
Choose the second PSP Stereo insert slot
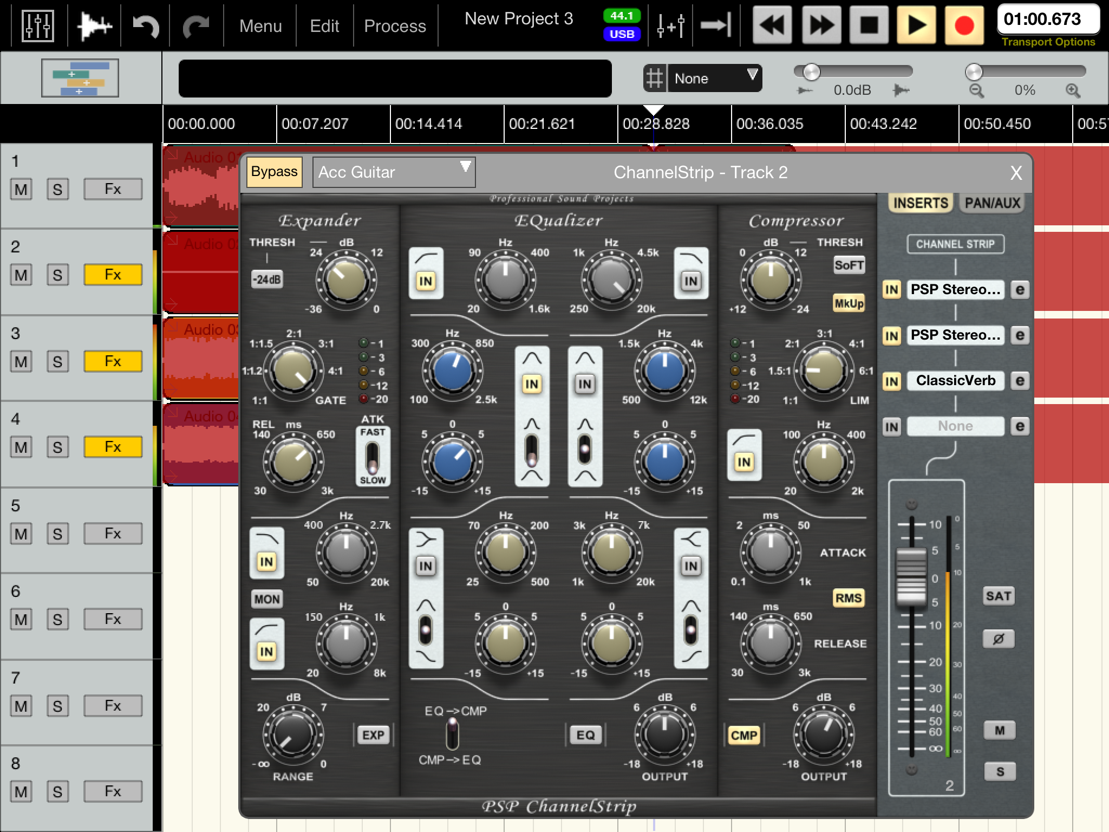[955, 335]
